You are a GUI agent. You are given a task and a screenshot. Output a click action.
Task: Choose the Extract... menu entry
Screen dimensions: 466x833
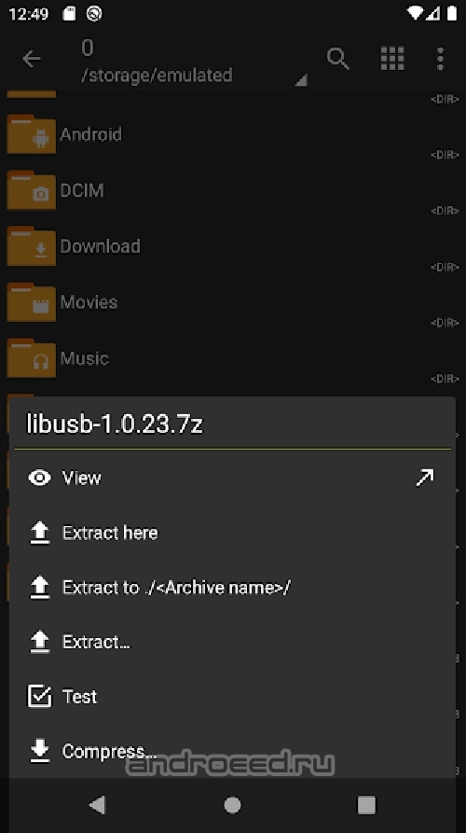click(x=232, y=643)
